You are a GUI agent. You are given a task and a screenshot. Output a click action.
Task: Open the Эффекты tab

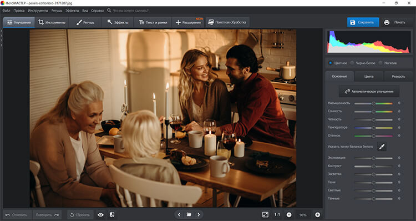coord(118,23)
